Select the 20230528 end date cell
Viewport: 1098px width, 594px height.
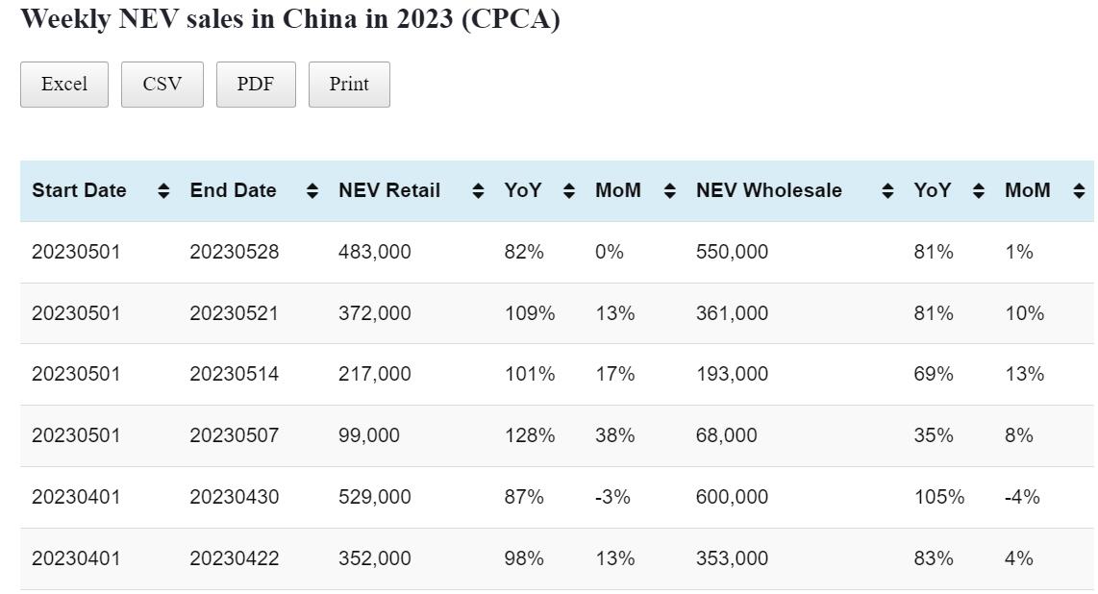coord(235,253)
